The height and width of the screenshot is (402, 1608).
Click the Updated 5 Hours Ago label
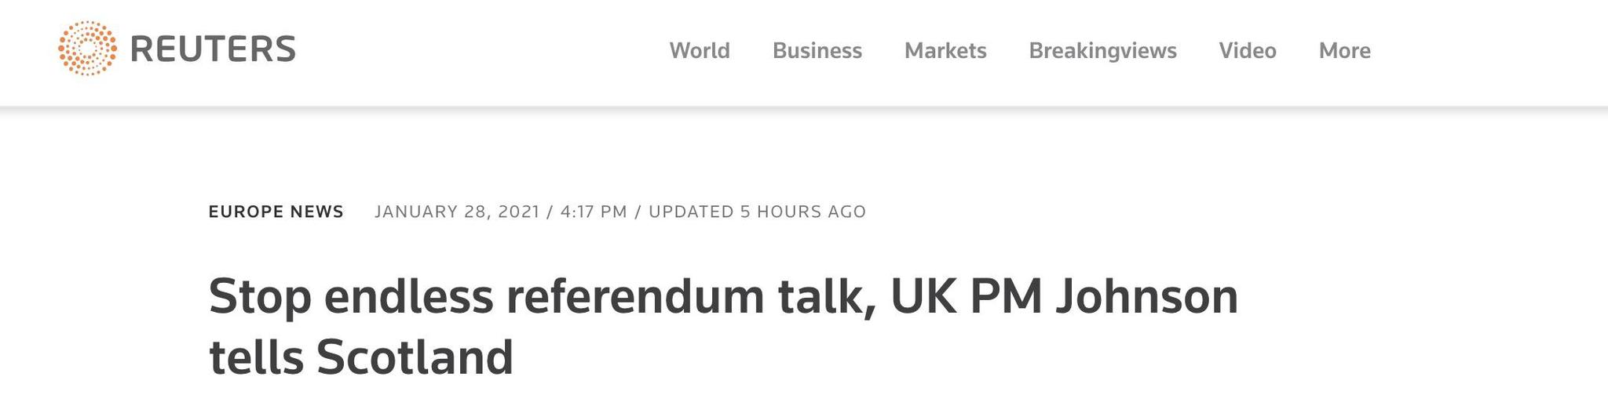757,212
